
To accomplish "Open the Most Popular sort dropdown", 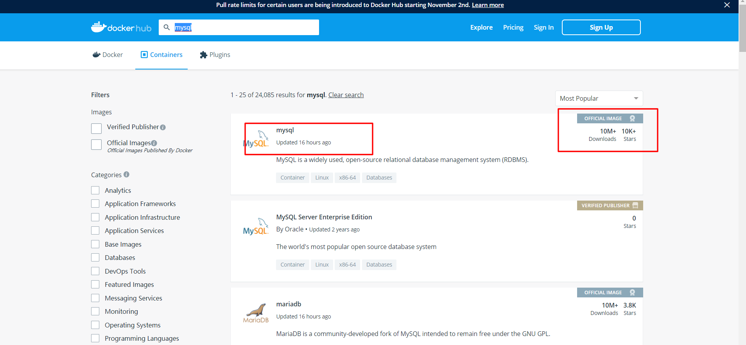I will (599, 98).
